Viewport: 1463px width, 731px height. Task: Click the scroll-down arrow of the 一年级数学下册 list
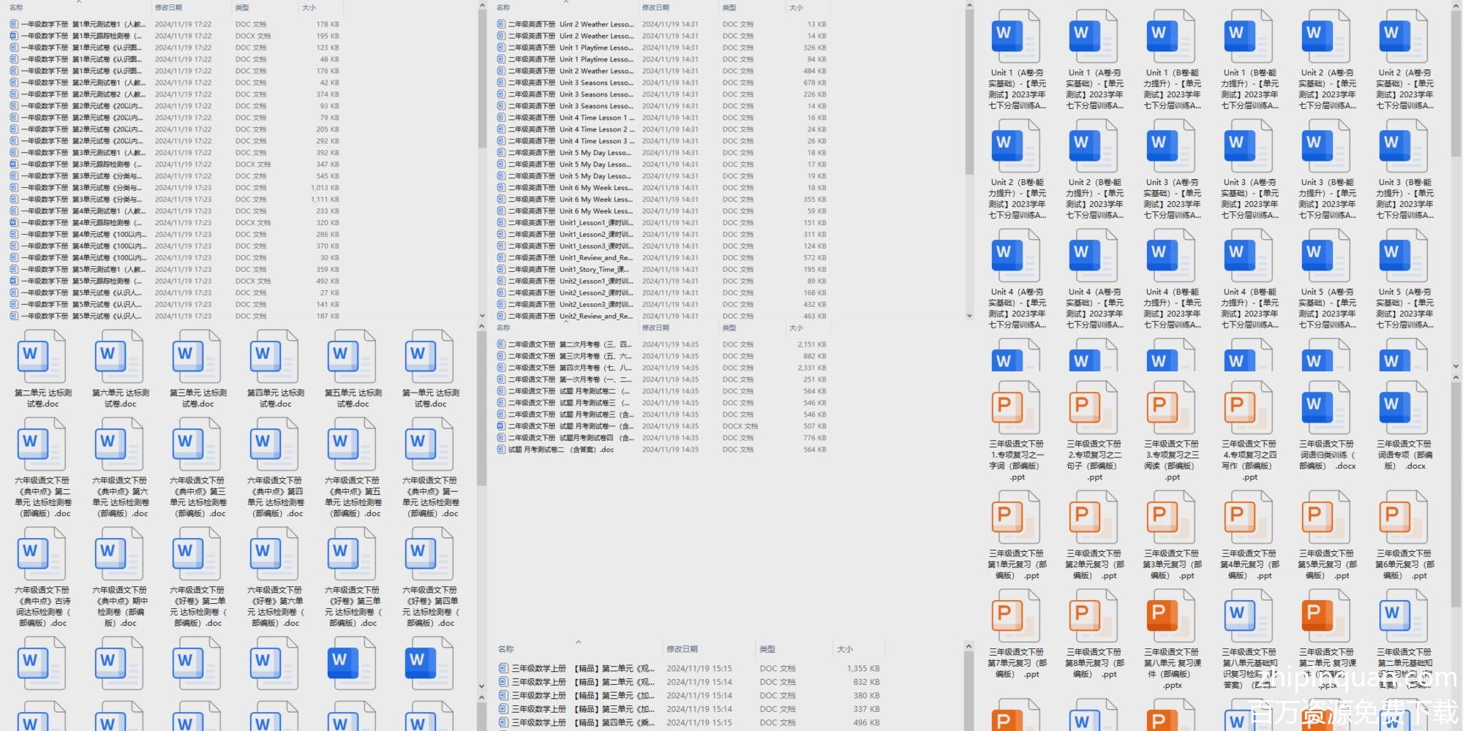click(x=481, y=316)
